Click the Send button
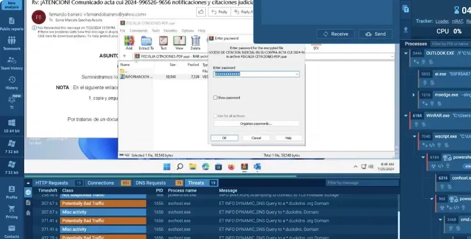Screen dimensions: 471x239 coord(375,34)
